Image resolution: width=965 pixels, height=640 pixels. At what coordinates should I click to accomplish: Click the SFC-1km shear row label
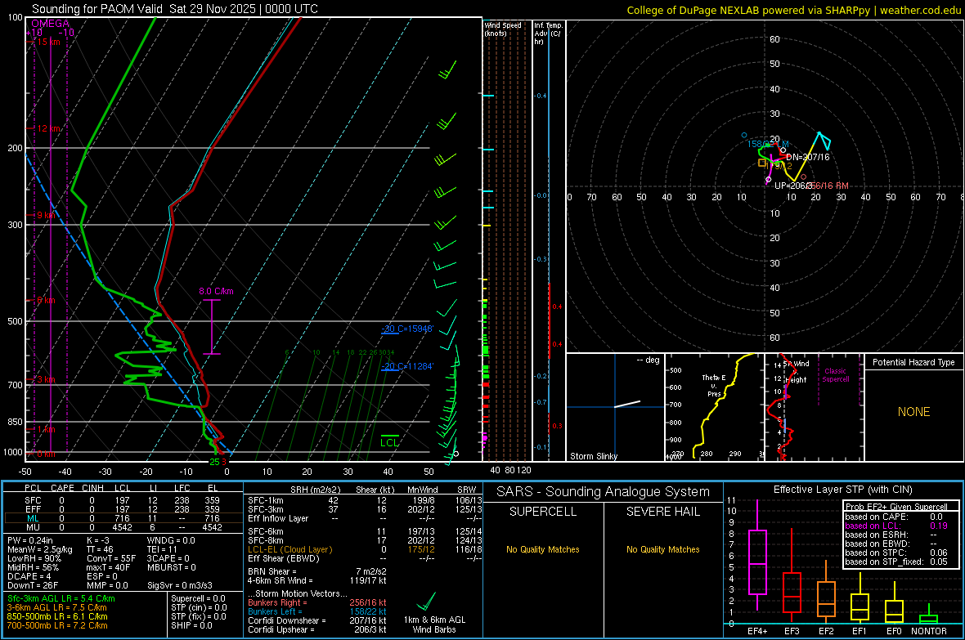[x=265, y=500]
